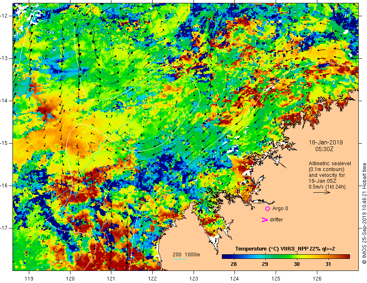
Task: Click the magenta Argo 0 circle marker
Action: 267,209
